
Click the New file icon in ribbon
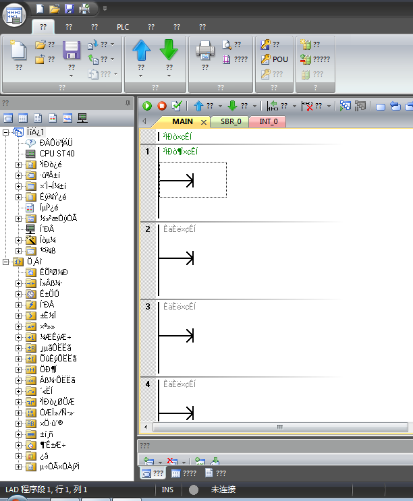tap(19, 51)
